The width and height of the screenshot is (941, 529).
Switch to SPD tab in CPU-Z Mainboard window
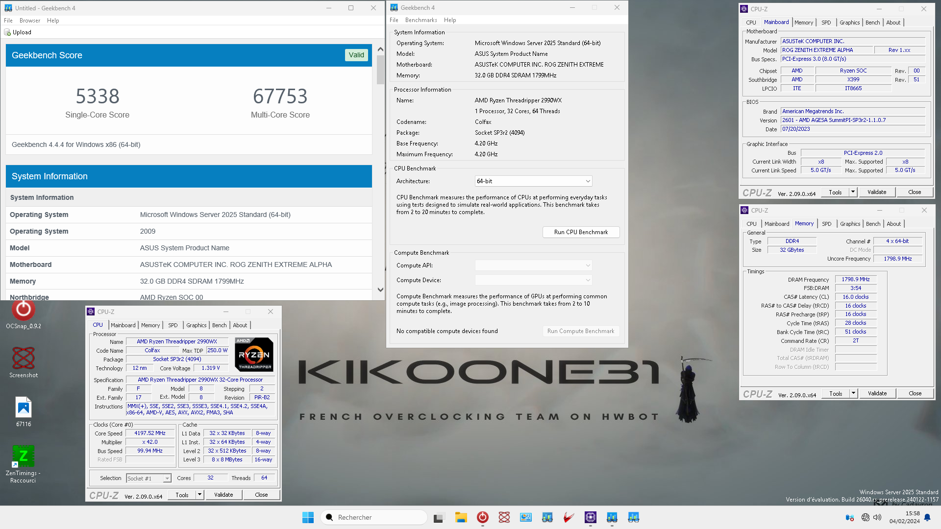[826, 23]
